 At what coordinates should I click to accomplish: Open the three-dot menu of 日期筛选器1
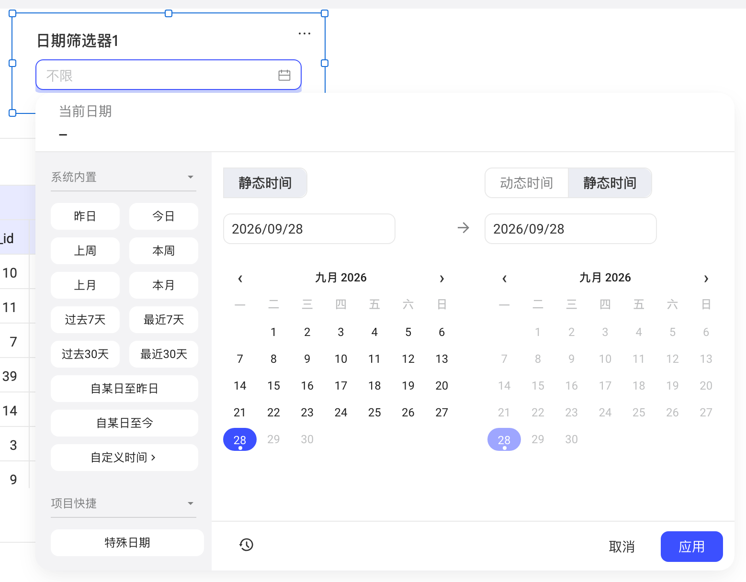click(305, 34)
